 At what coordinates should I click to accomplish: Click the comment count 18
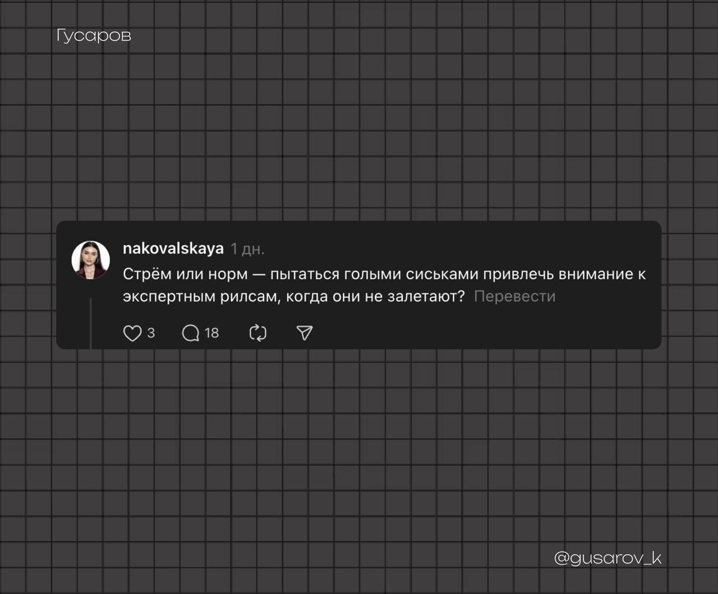211,333
